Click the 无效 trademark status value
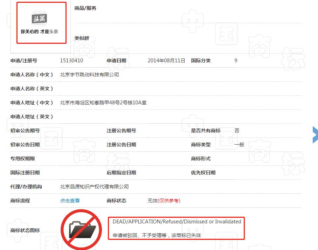This screenshot has height=250, width=318. point(152,201)
